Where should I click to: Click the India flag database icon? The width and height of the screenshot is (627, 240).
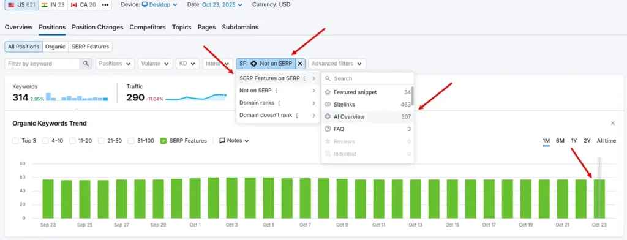44,5
